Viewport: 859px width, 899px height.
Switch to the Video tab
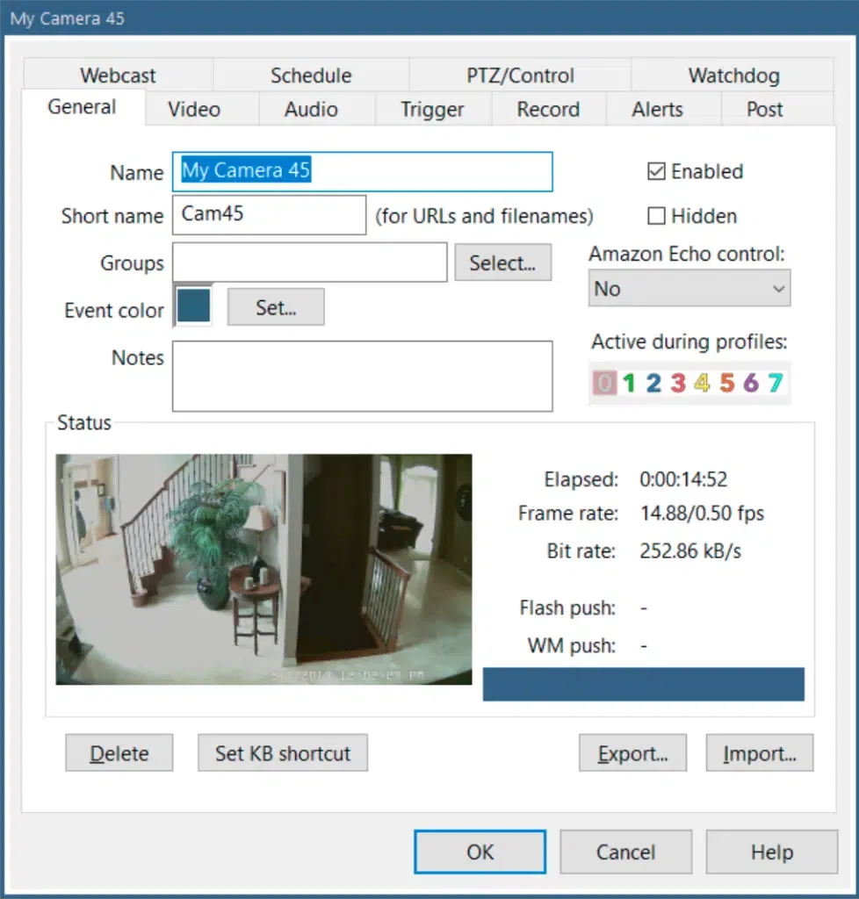194,110
